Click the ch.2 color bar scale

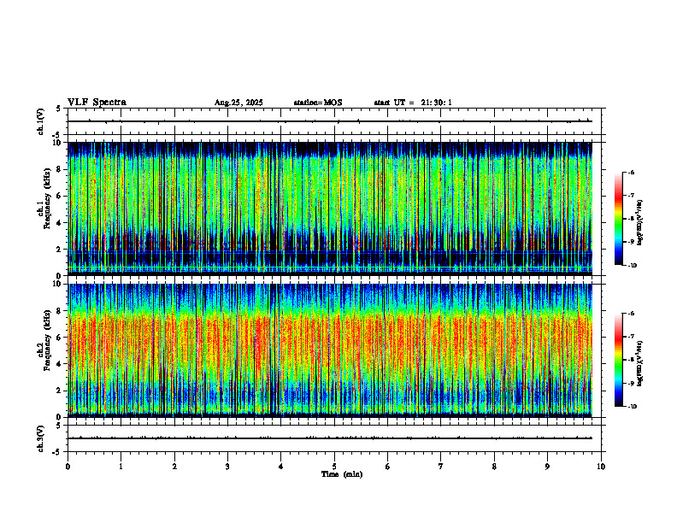coord(618,360)
